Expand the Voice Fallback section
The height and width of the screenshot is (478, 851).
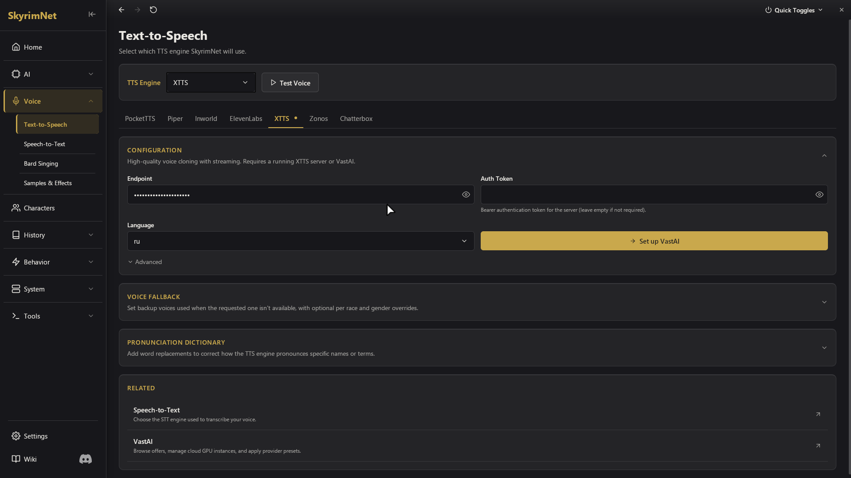824,302
